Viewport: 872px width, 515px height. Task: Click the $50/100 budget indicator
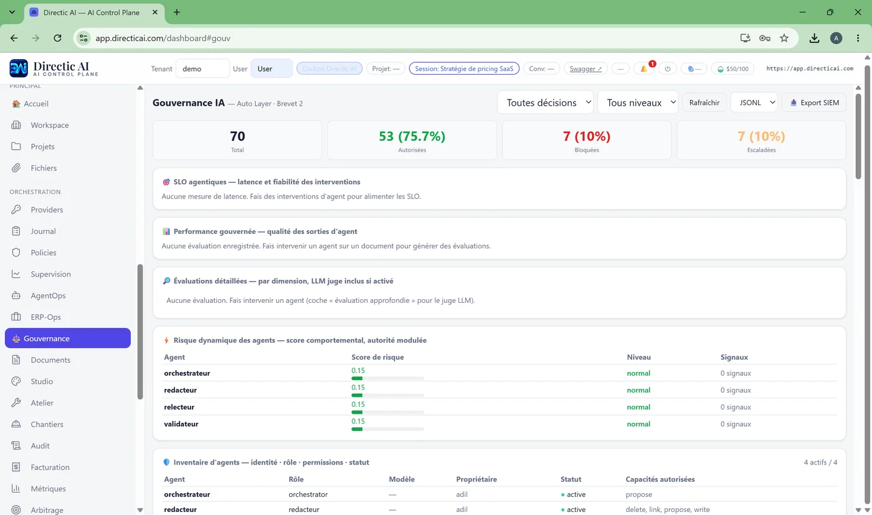pos(732,68)
